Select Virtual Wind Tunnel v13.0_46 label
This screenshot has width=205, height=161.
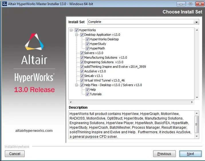(105, 80)
